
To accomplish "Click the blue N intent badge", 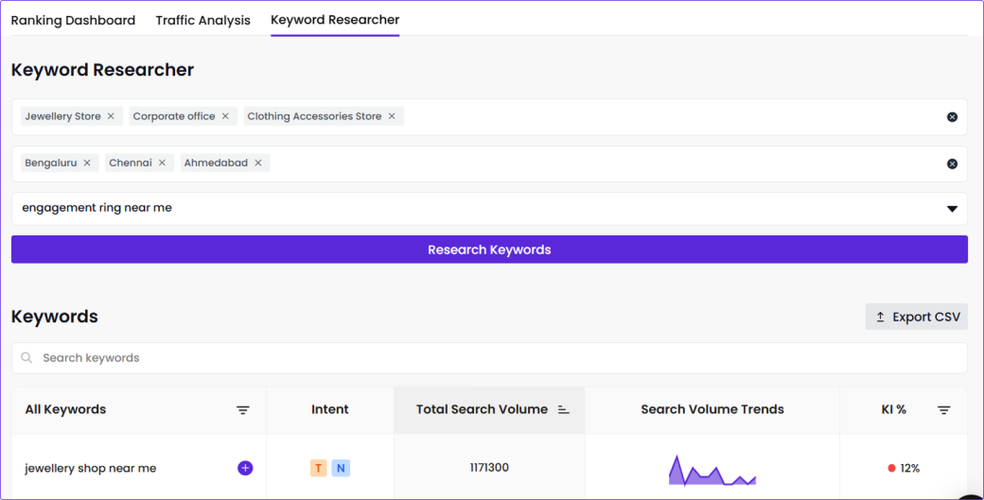I will pos(341,468).
